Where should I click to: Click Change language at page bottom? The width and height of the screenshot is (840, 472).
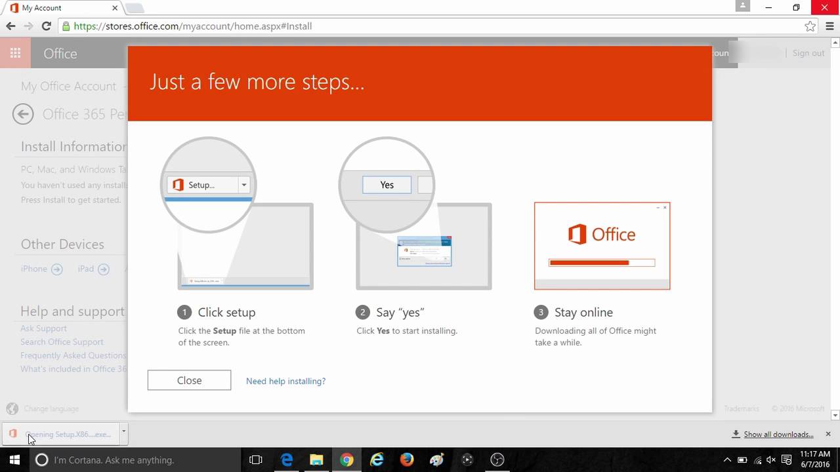click(51, 408)
